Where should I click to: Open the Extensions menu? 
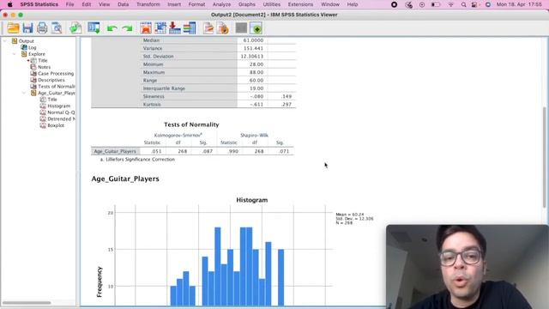tap(300, 4)
